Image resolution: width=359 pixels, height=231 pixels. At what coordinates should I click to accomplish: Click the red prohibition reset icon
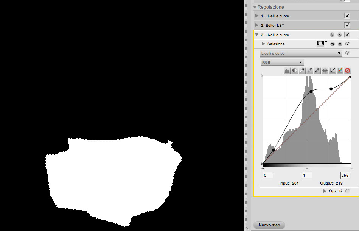tap(348, 71)
